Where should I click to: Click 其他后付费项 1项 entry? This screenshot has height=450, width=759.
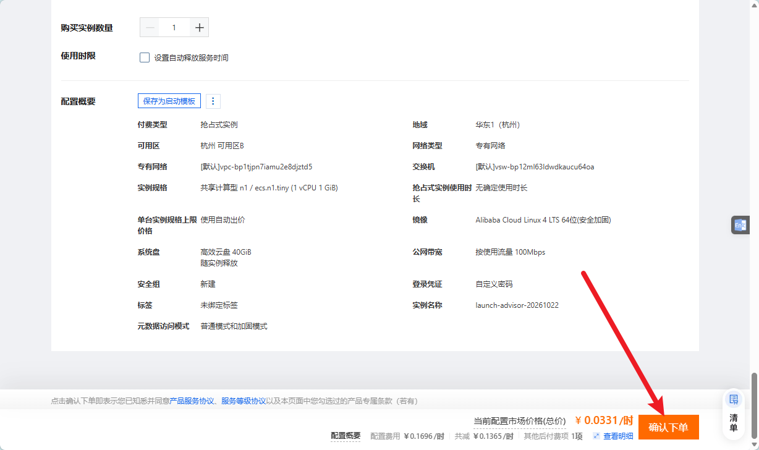[x=553, y=436]
